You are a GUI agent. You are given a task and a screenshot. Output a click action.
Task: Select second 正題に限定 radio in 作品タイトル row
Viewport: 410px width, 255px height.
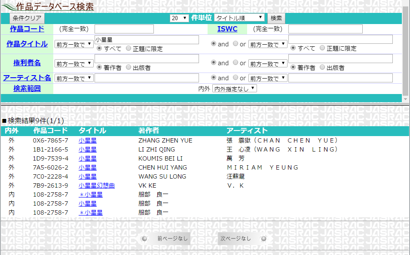click(322, 48)
